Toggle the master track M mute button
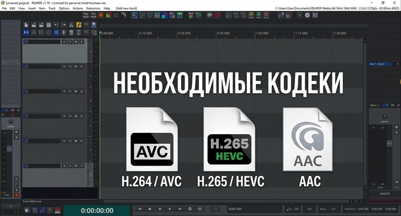This screenshot has width=401, height=216. [396, 127]
